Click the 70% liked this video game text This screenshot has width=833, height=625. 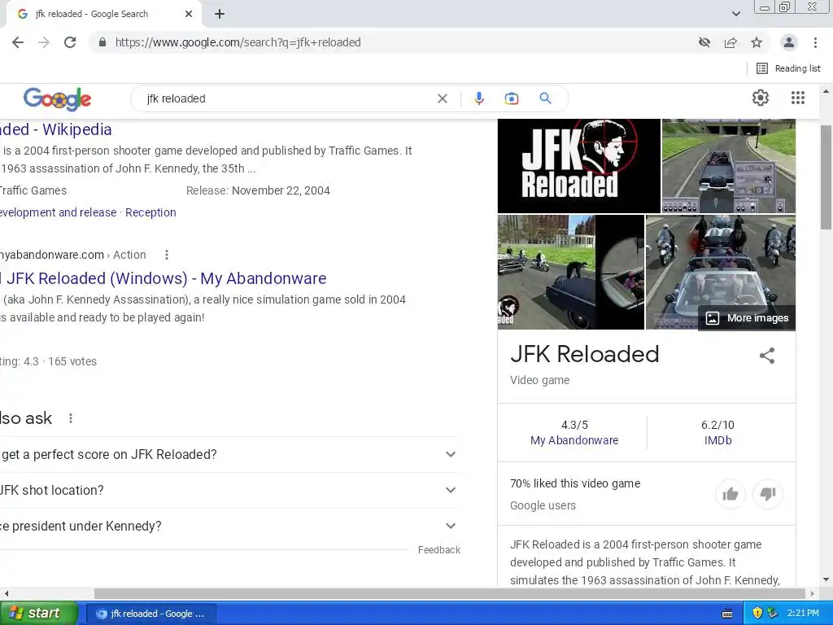[x=575, y=483]
